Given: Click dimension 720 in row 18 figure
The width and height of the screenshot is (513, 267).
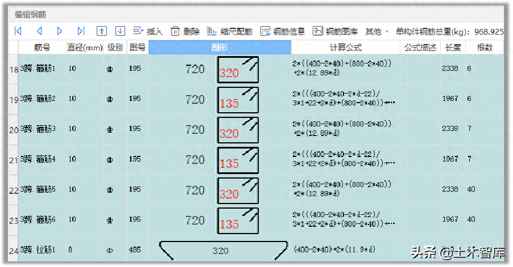Looking at the screenshot, I should click(x=195, y=69).
